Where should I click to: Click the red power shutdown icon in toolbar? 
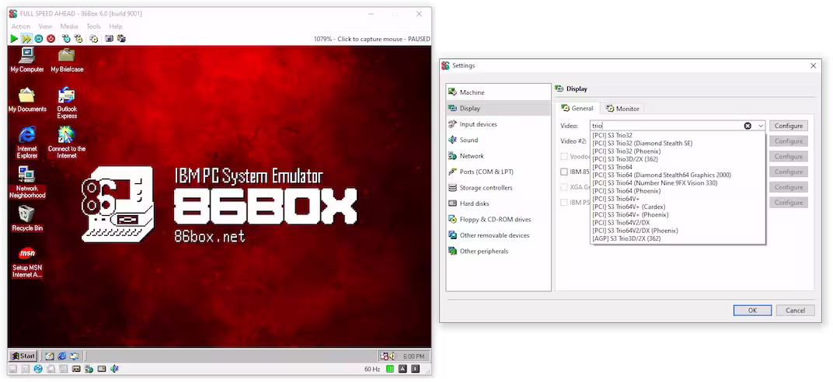(51, 39)
